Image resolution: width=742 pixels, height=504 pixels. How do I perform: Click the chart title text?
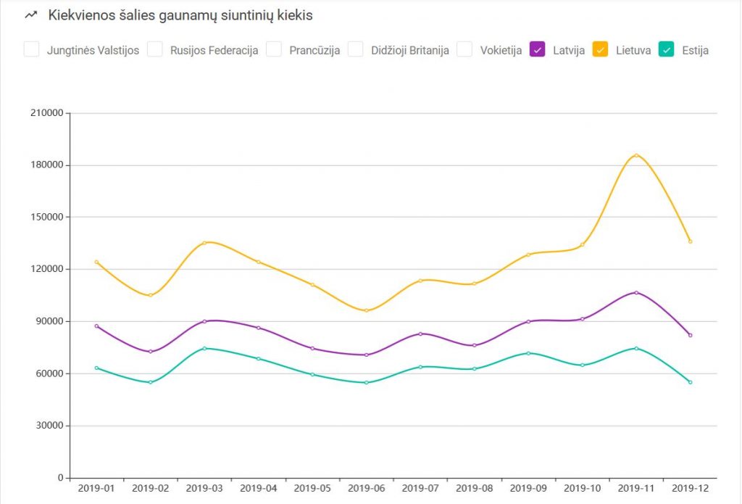[x=180, y=15]
